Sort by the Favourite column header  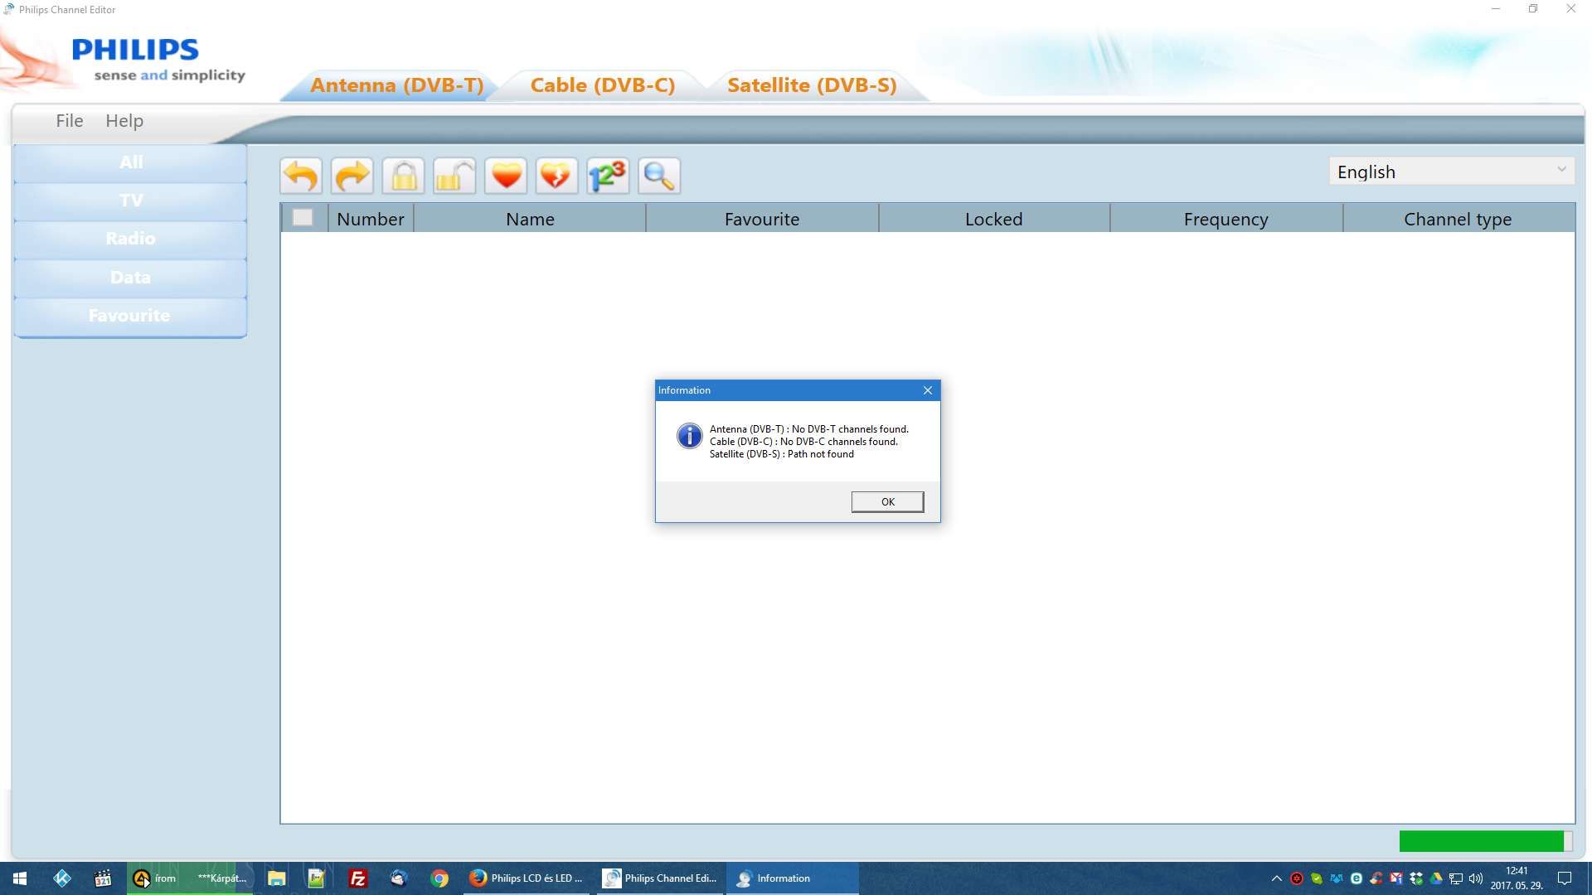click(x=762, y=219)
